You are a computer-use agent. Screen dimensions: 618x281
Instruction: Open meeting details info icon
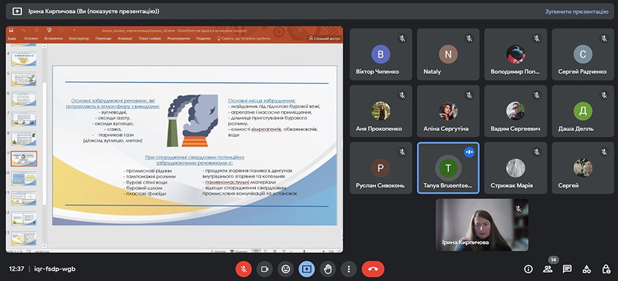pyautogui.click(x=528, y=269)
